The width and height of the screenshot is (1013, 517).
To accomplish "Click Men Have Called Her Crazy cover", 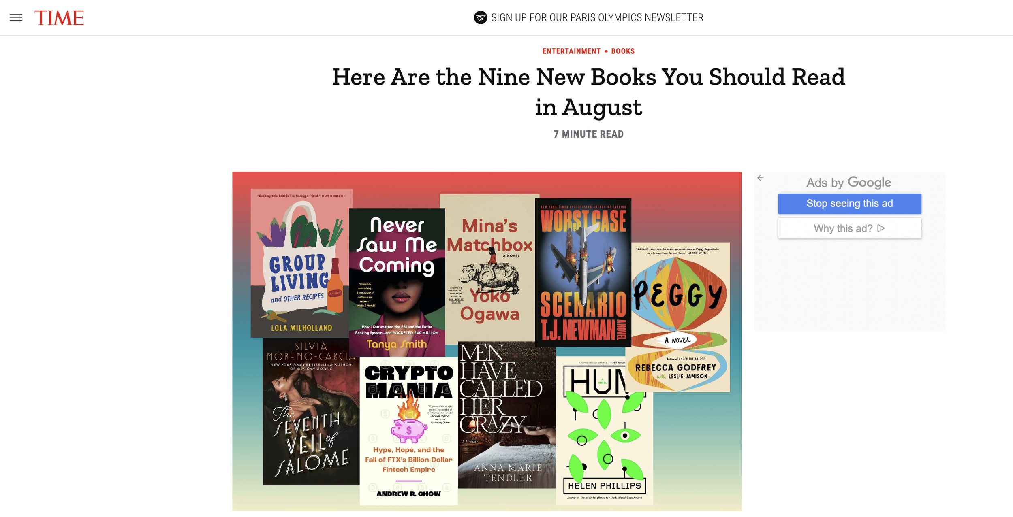I will point(506,415).
